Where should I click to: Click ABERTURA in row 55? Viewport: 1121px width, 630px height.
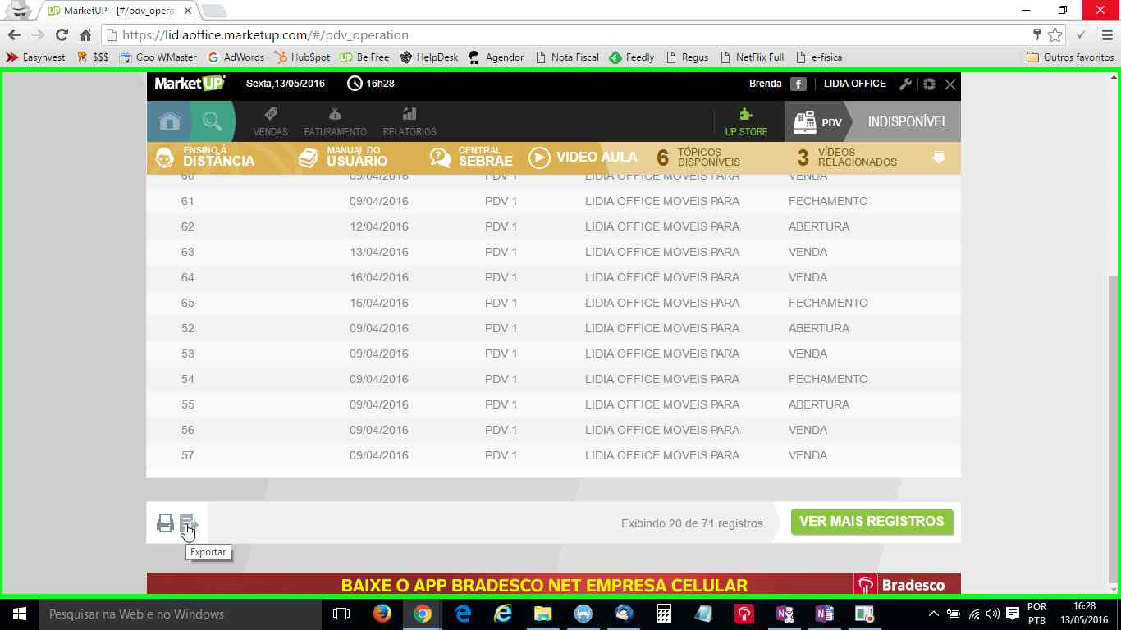click(819, 404)
